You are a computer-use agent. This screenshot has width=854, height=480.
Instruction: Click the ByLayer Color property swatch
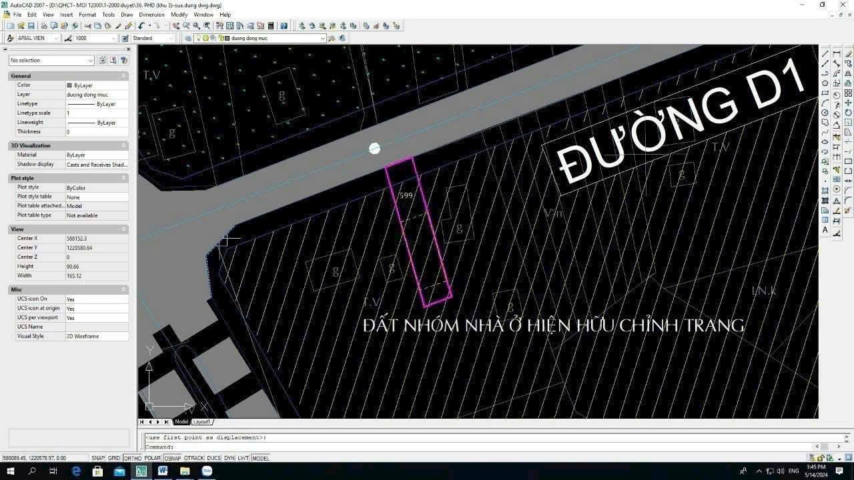tap(69, 85)
